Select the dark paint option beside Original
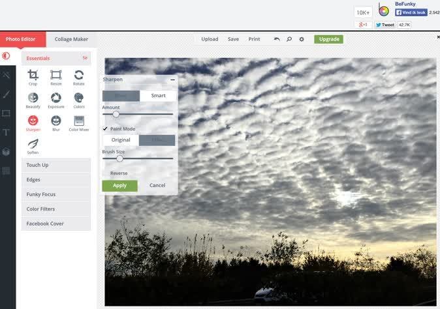 tap(157, 140)
